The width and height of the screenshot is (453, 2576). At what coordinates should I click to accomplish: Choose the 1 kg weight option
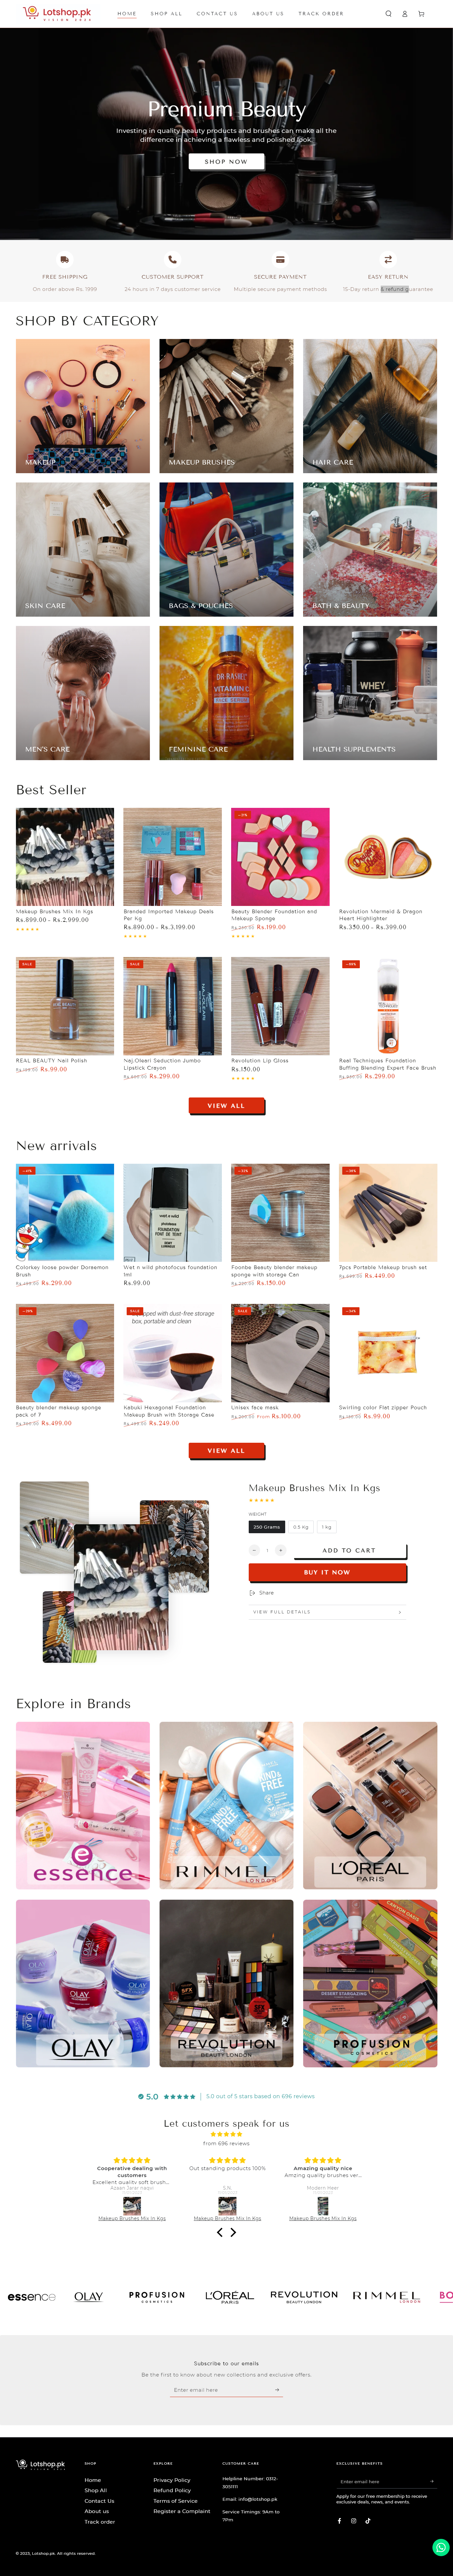(x=327, y=1527)
